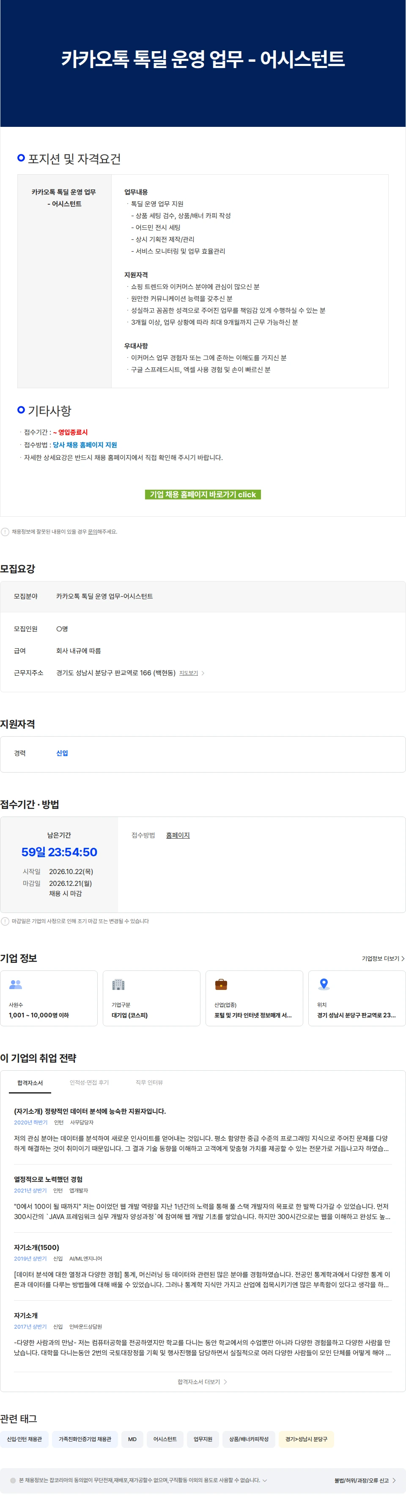Click the 홈페이지 application method link

(178, 835)
